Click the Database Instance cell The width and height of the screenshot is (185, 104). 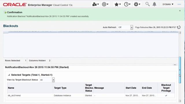pos(62,96)
